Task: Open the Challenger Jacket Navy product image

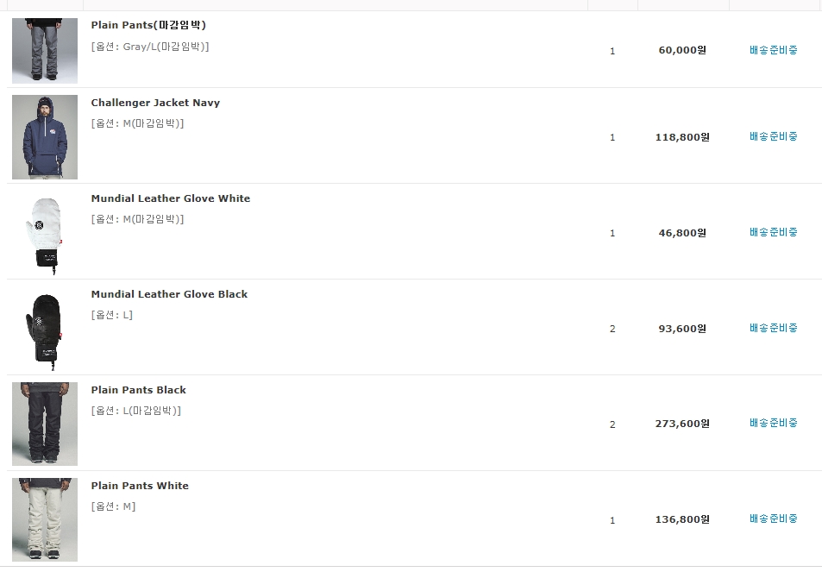Action: pos(45,137)
